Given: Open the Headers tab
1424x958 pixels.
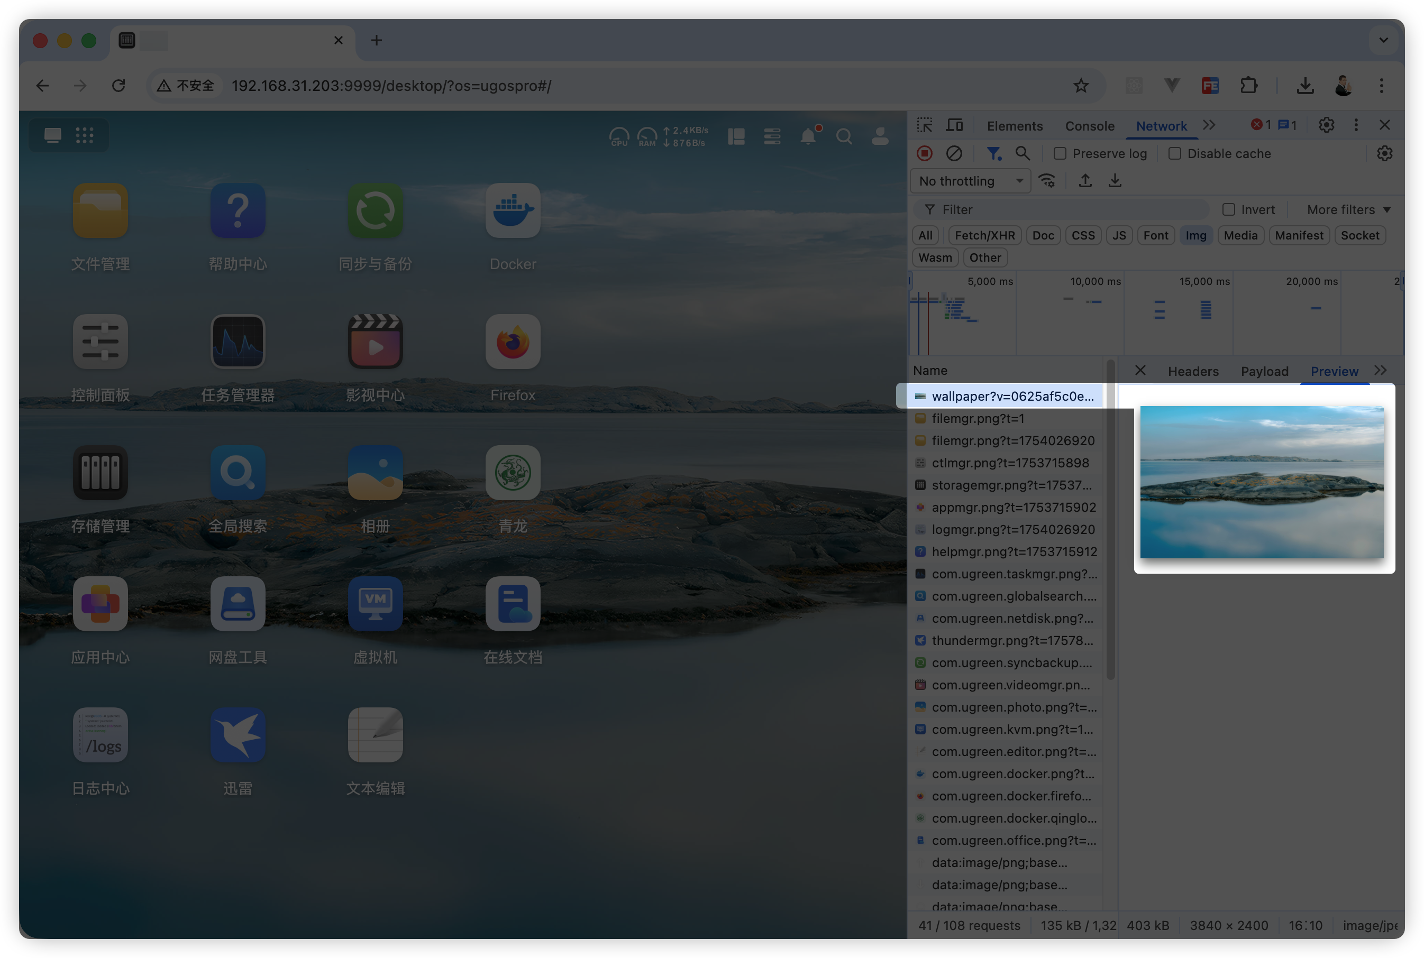Looking at the screenshot, I should (x=1192, y=372).
